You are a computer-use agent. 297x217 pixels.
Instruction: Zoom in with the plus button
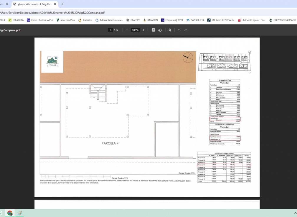click(x=144, y=30)
